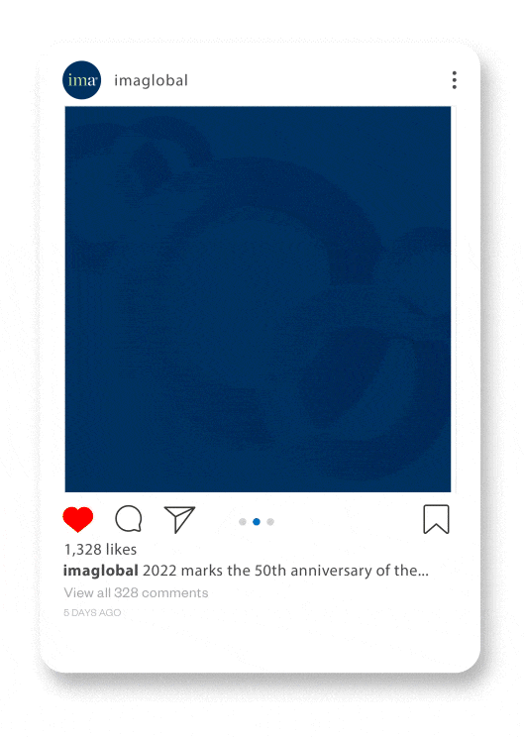Screen dimensions: 524x737
Task: Click the dark blue post image
Action: click(258, 299)
